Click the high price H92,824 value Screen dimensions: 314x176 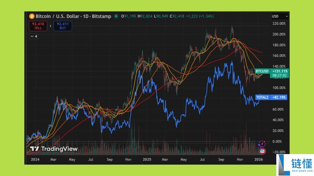click(x=145, y=16)
